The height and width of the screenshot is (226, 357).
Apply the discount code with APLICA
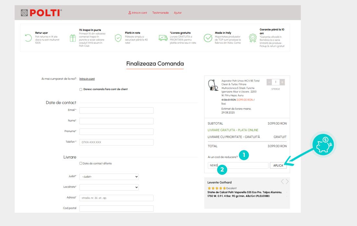pos(278,165)
